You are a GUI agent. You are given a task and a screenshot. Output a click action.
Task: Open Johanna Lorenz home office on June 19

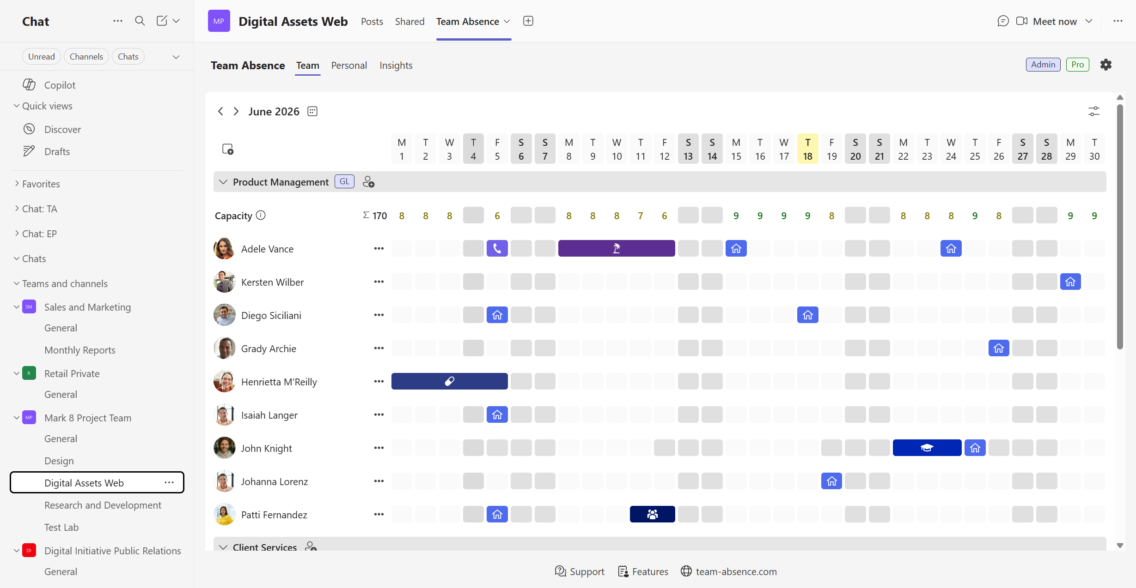[832, 481]
